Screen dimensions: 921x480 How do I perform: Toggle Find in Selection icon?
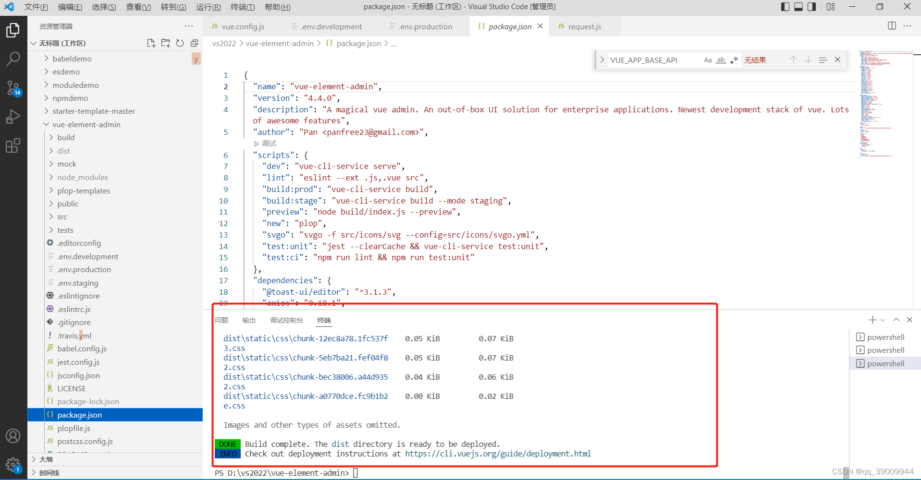click(823, 60)
